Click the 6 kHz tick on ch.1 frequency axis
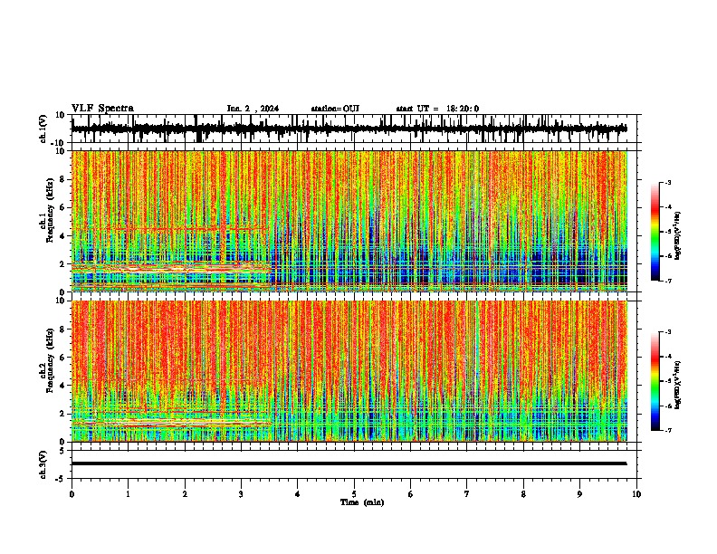Screen dimensions: 717x554 62,207
